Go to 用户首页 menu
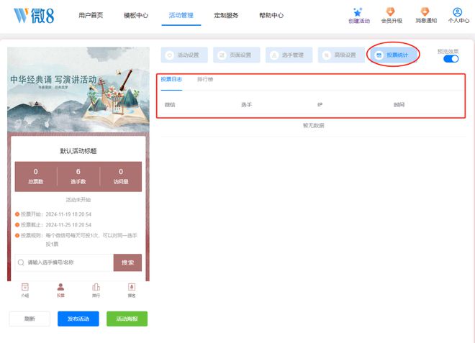The image size is (475, 343). point(91,15)
